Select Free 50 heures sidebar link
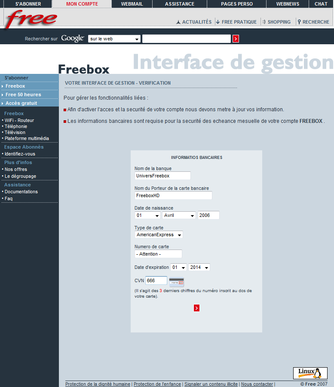334x387 pixels. point(23,95)
